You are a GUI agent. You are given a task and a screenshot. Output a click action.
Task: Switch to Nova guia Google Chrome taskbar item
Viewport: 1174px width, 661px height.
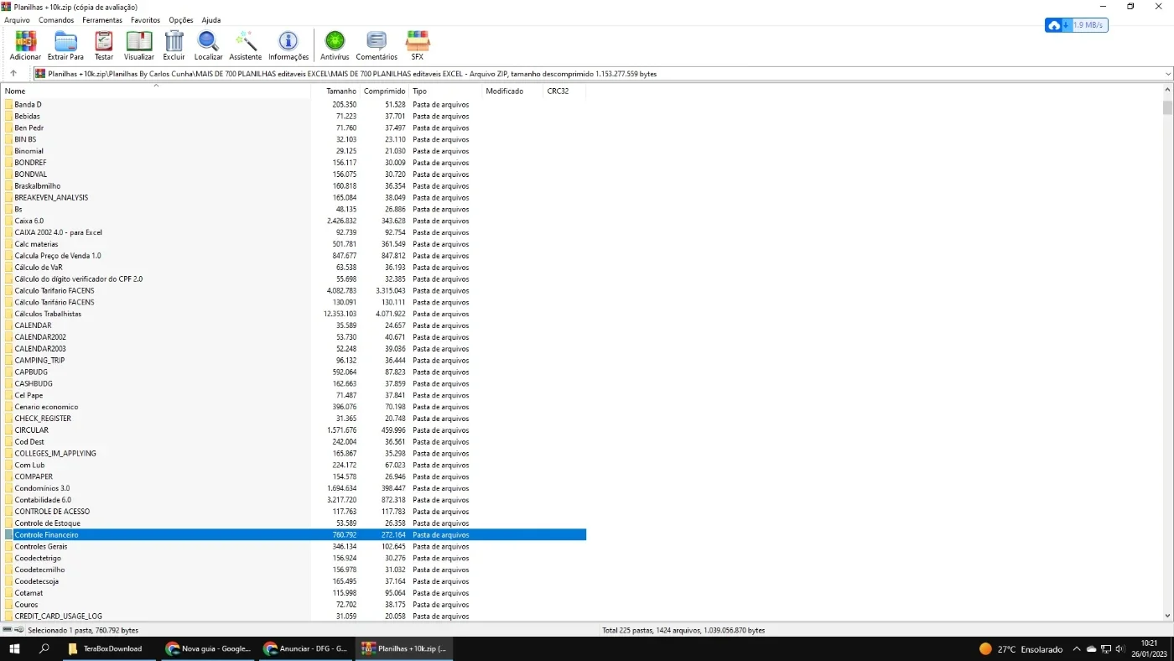[x=208, y=648]
